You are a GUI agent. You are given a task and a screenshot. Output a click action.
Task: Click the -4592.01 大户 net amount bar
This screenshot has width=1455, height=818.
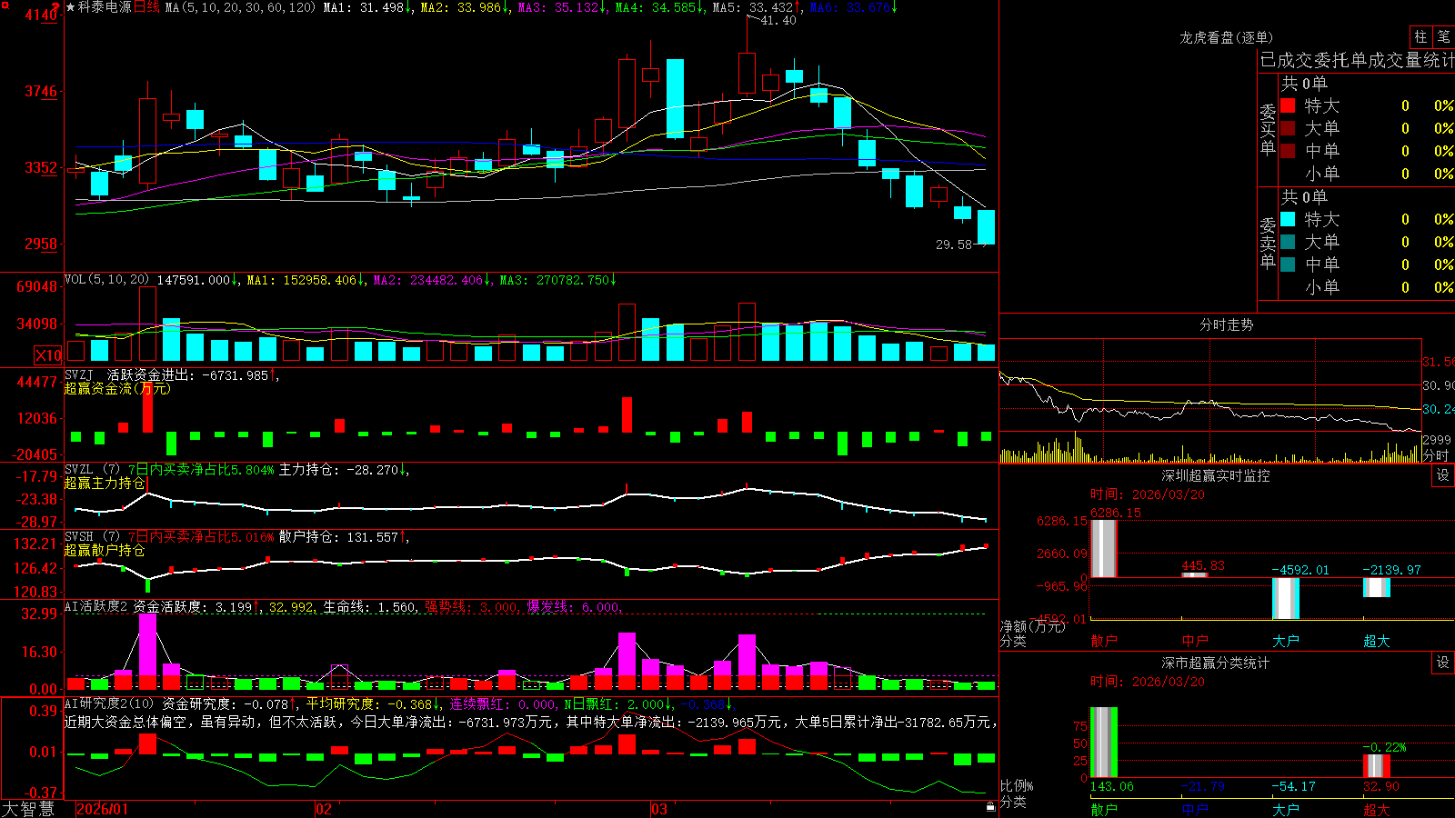point(1286,599)
